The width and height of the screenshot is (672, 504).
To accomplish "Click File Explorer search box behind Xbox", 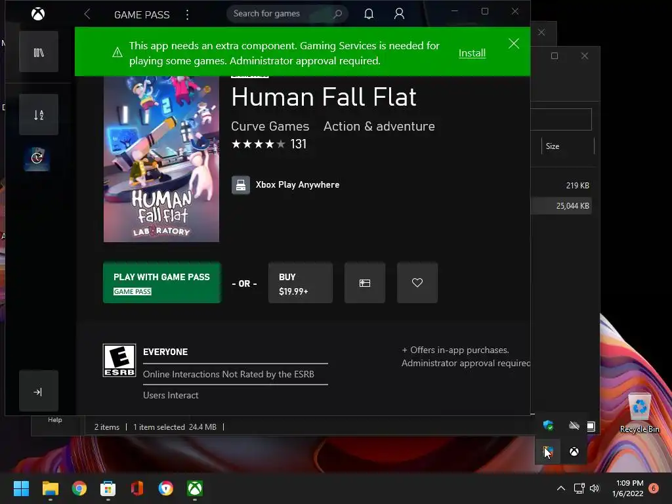I will pos(562,119).
